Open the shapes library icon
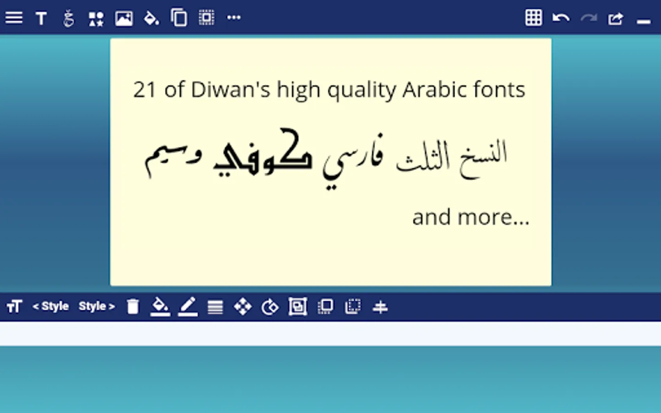661x413 pixels. point(96,19)
